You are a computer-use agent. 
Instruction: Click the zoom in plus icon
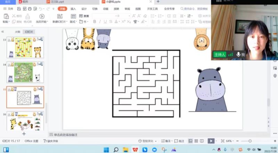(275, 141)
